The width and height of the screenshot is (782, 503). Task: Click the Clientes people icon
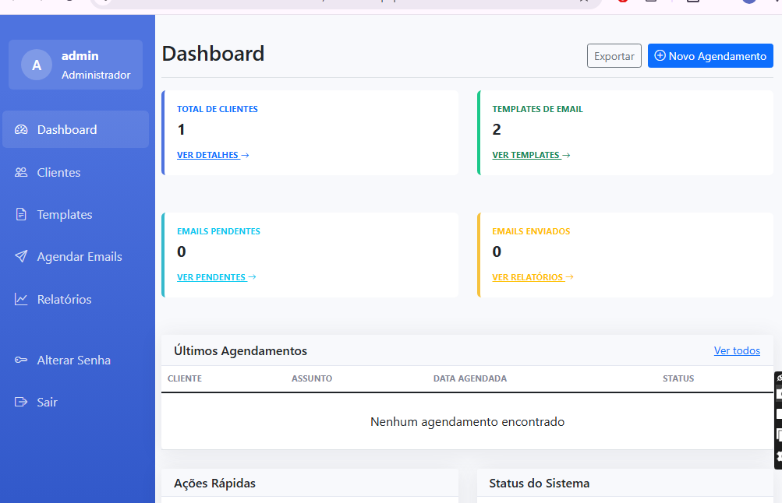coord(21,173)
